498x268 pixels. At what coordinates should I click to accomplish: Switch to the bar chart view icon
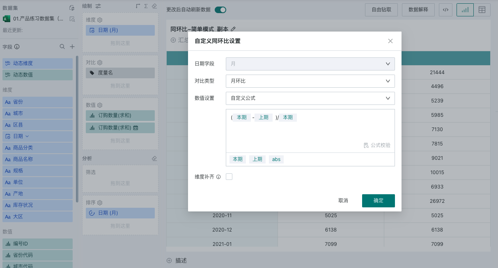pyautogui.click(x=465, y=10)
